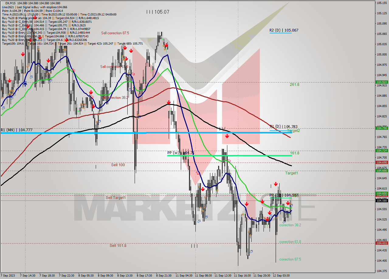
Task: Click the 104.790 green price tag
Action: pos(382,128)
